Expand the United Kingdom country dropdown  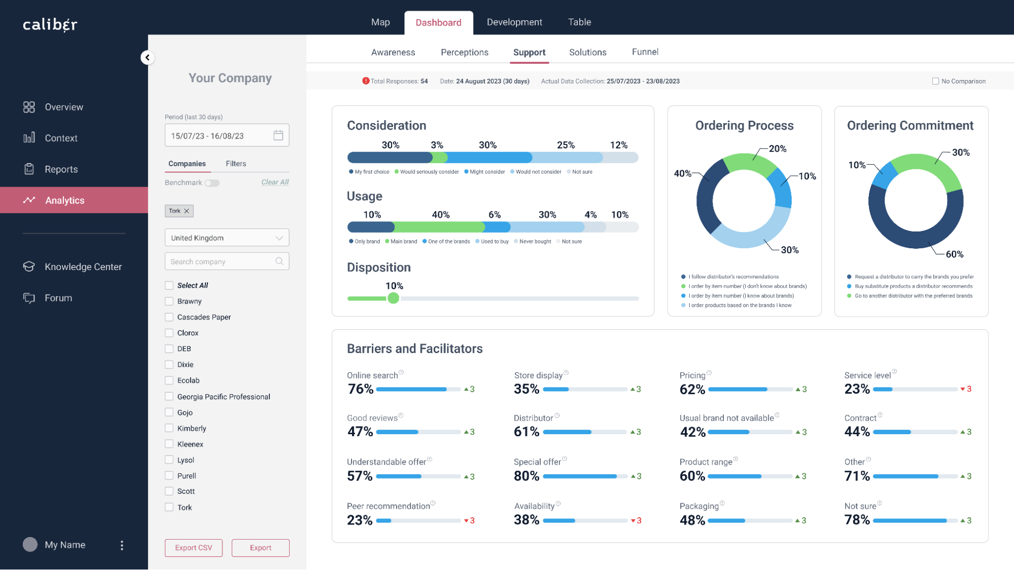click(227, 238)
